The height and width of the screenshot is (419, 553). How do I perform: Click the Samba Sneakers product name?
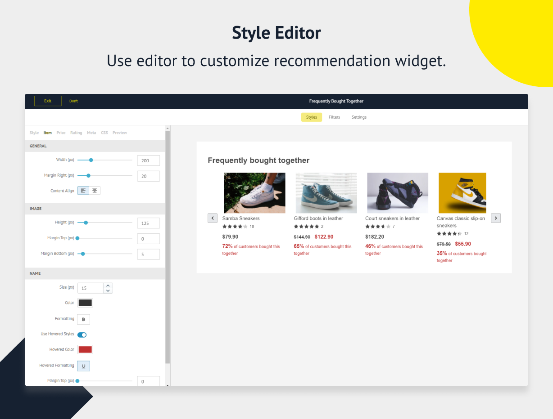241,218
